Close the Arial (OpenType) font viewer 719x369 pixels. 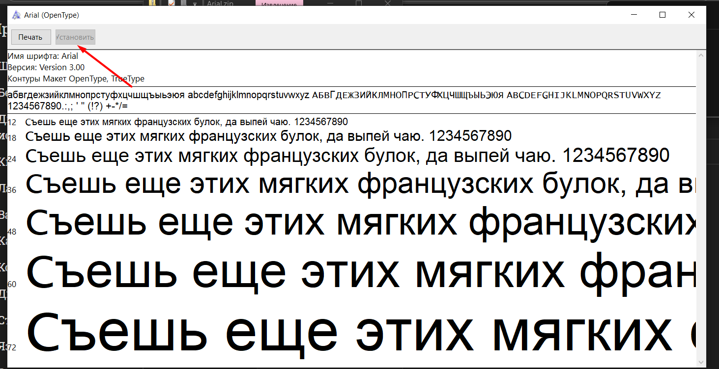[x=691, y=15]
